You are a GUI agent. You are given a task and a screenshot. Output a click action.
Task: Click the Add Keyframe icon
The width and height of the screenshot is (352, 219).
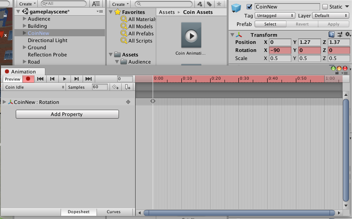coord(116,87)
